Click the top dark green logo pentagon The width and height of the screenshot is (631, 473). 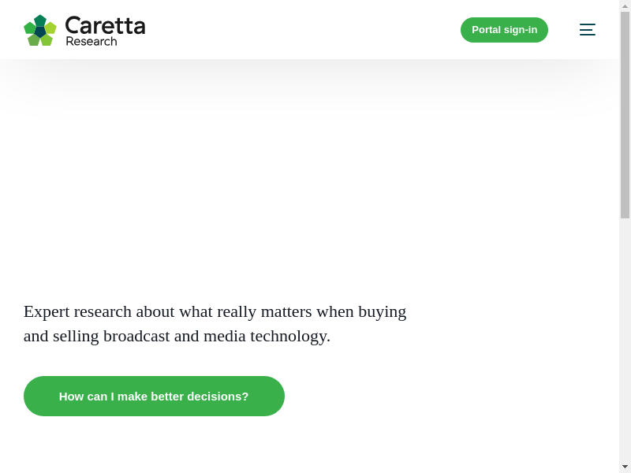pyautogui.click(x=40, y=20)
